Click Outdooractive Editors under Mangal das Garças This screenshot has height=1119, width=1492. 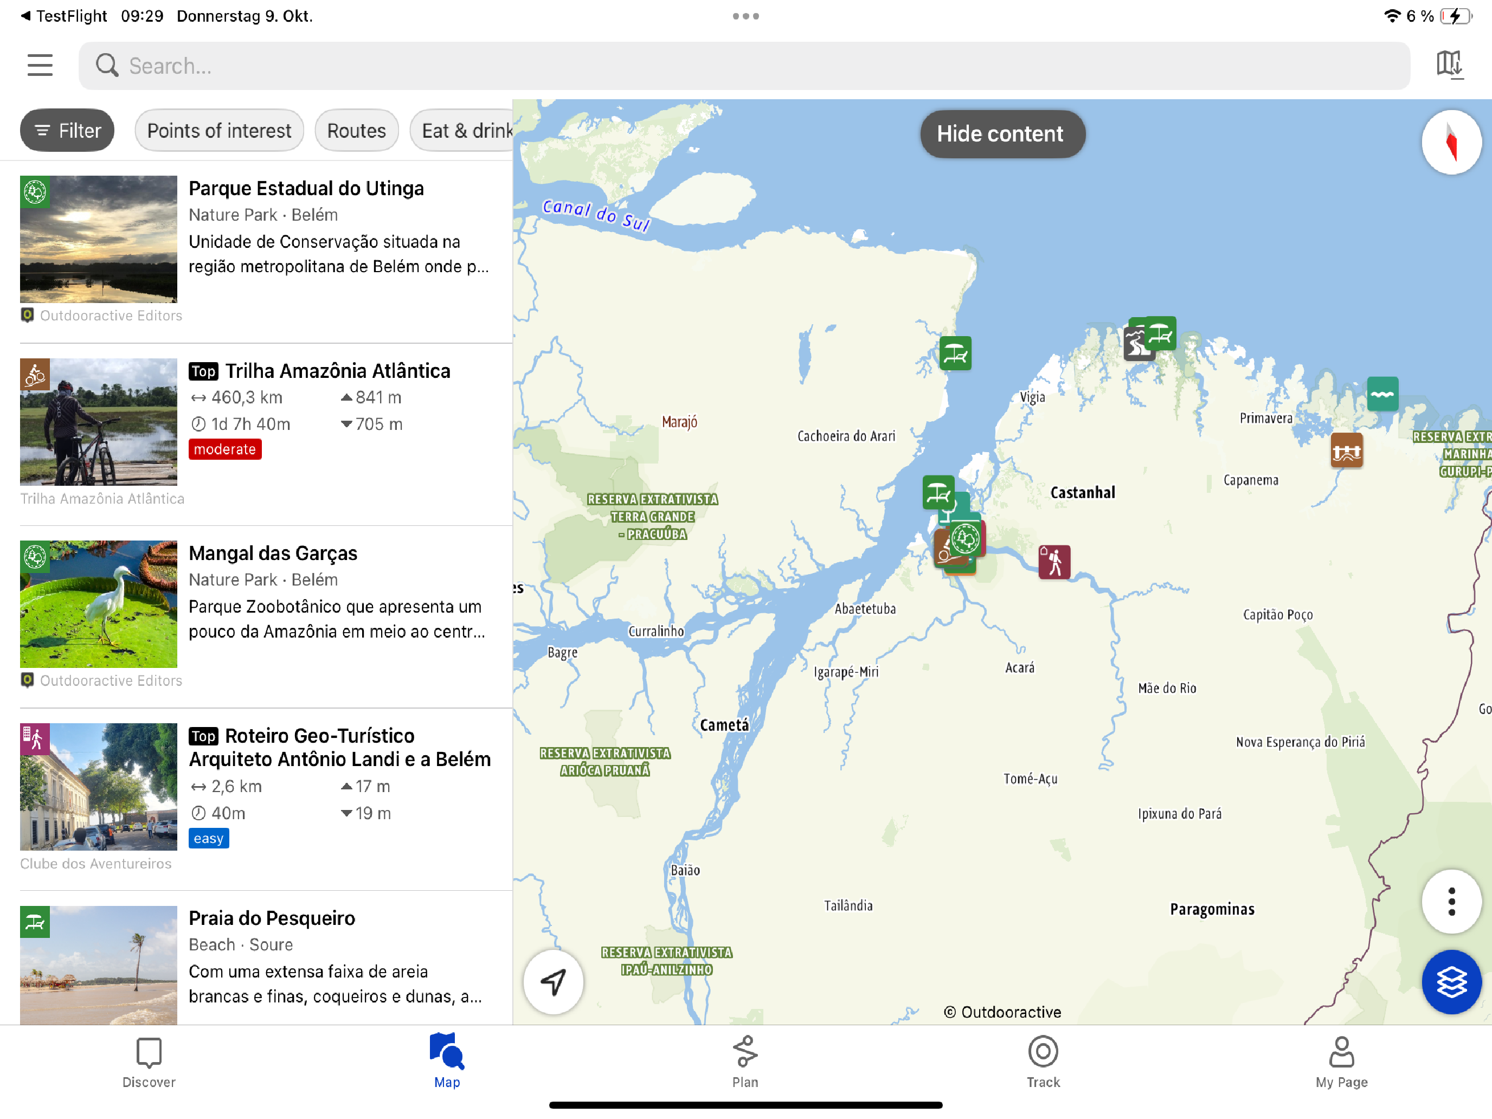(111, 680)
